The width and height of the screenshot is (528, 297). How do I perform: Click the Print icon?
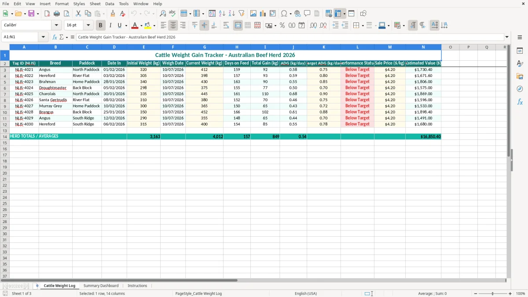point(57,14)
